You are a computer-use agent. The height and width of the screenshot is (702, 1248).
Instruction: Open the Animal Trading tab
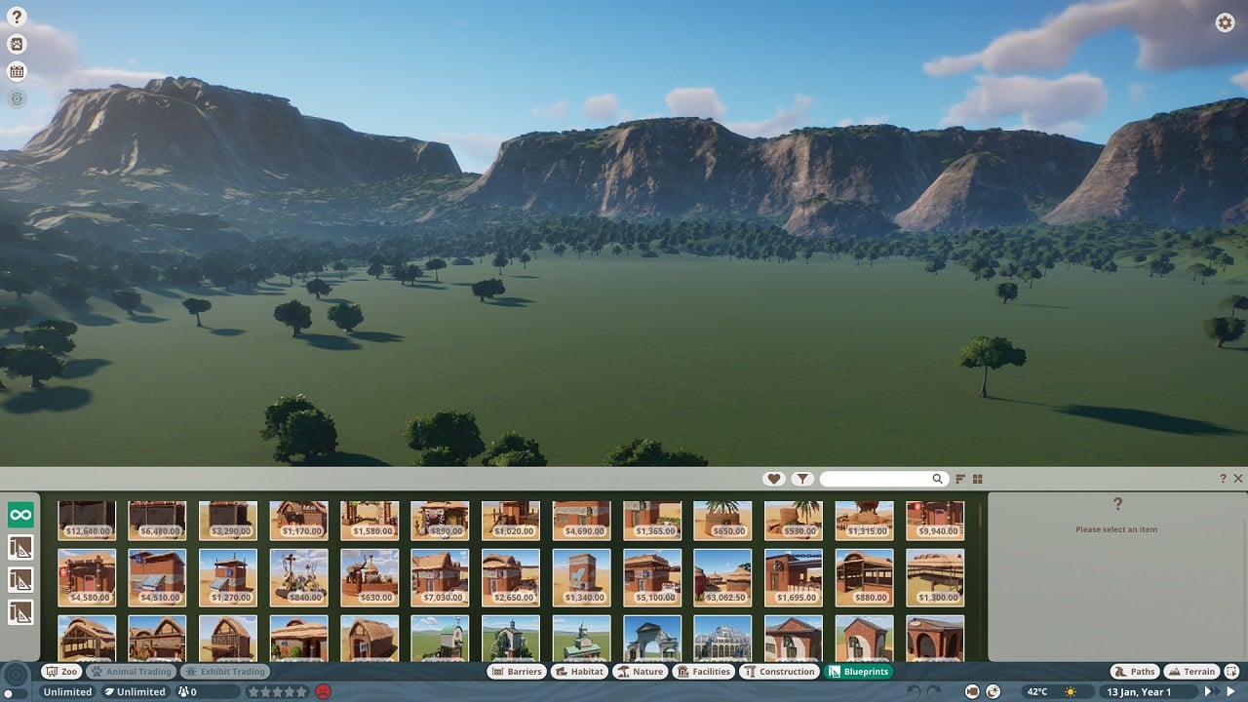(132, 672)
